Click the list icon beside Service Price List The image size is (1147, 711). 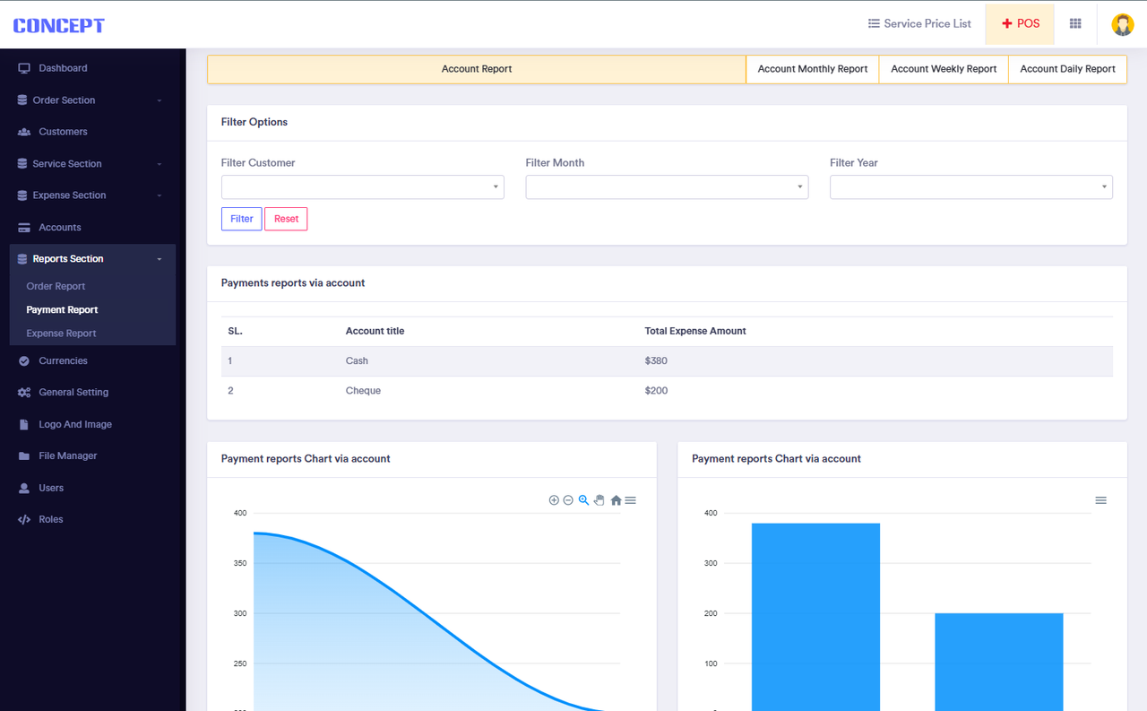(x=874, y=24)
